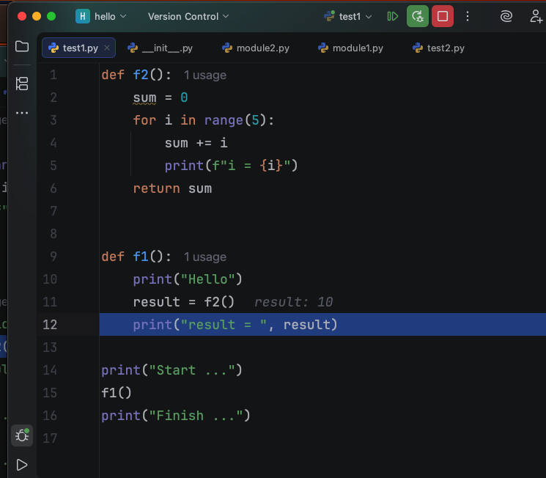This screenshot has width=546, height=478.
Task: Open more run actions vertical dots
Action: pos(468,16)
